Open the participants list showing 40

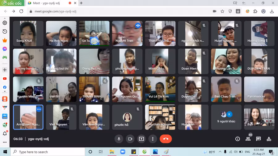248,139
